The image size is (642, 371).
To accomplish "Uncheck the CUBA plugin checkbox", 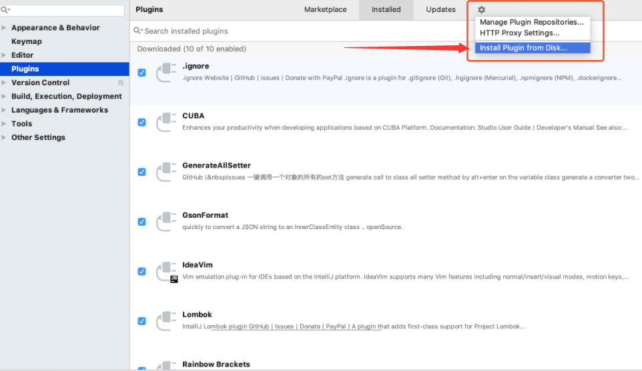I will click(x=141, y=123).
